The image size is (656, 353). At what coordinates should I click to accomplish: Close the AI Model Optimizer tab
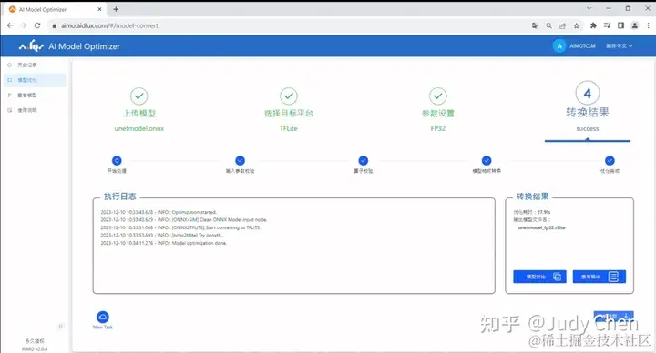(x=99, y=9)
